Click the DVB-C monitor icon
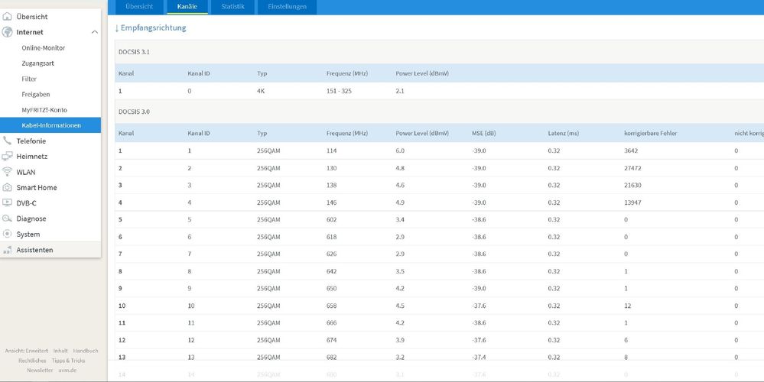Screen dimensions: 764x382 click(x=8, y=203)
